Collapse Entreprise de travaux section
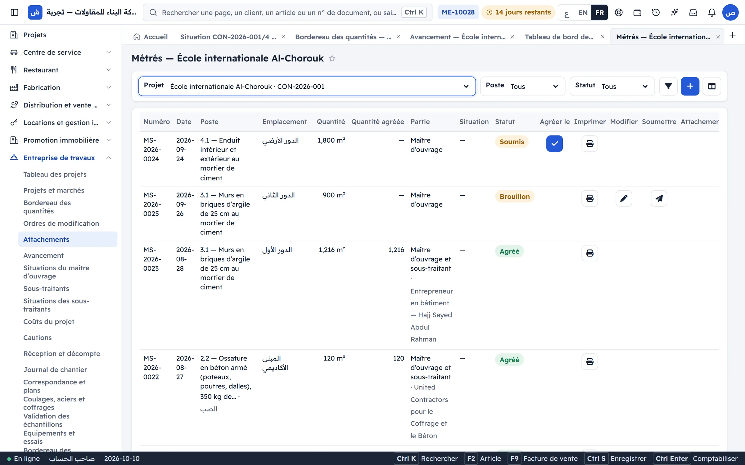 (61, 158)
